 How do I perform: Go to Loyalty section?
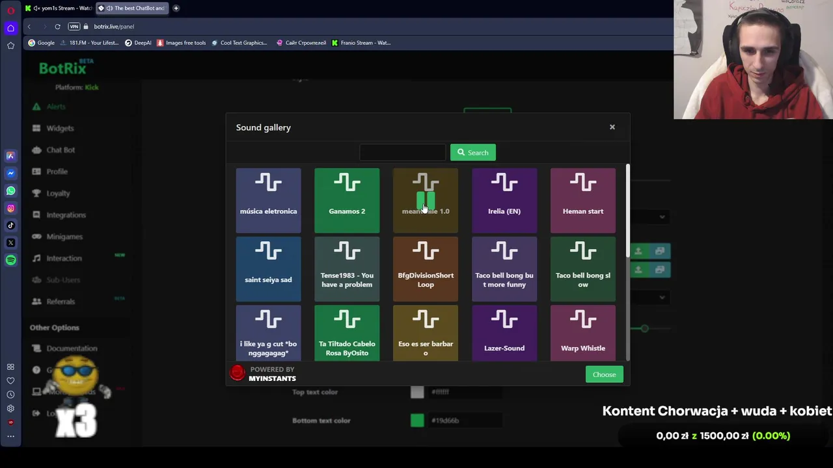pyautogui.click(x=58, y=193)
